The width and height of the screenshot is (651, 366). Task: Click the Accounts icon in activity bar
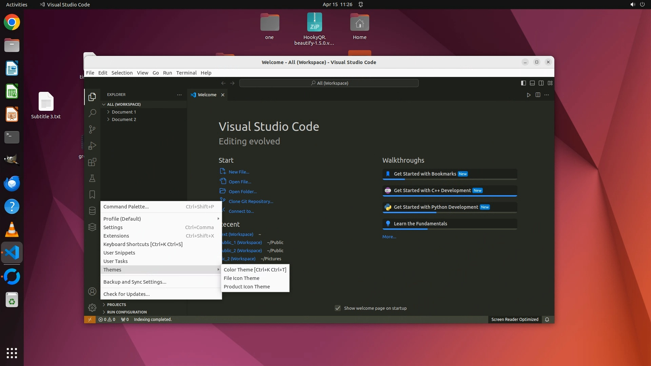click(92, 291)
